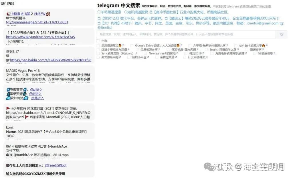Open the pan.baidu.com link under 得到3.17

point(51,60)
